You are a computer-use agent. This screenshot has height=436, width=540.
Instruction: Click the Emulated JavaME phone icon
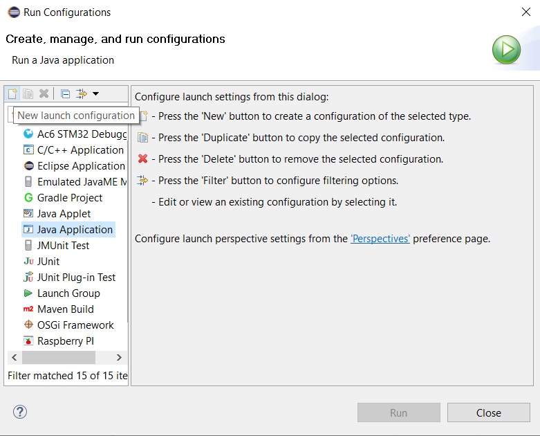(x=28, y=181)
